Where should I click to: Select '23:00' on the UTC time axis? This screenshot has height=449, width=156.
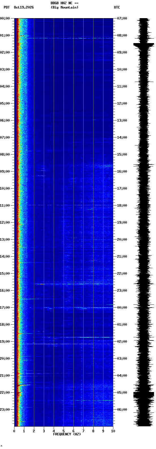122,291
